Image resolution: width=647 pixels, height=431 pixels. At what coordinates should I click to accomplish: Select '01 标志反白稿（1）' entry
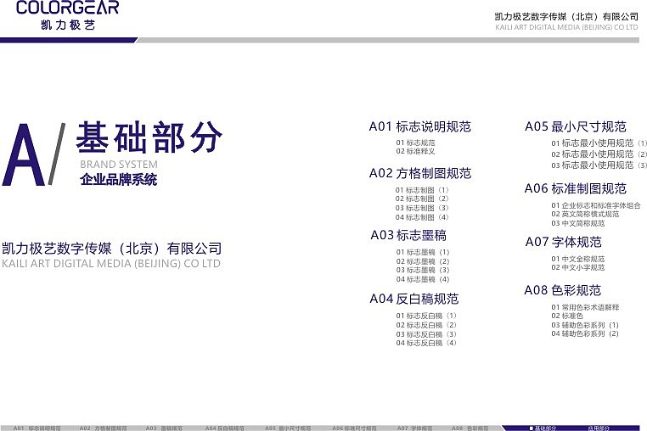point(426,316)
